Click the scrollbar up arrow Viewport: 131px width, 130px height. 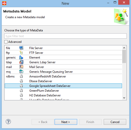click(x=124, y=48)
